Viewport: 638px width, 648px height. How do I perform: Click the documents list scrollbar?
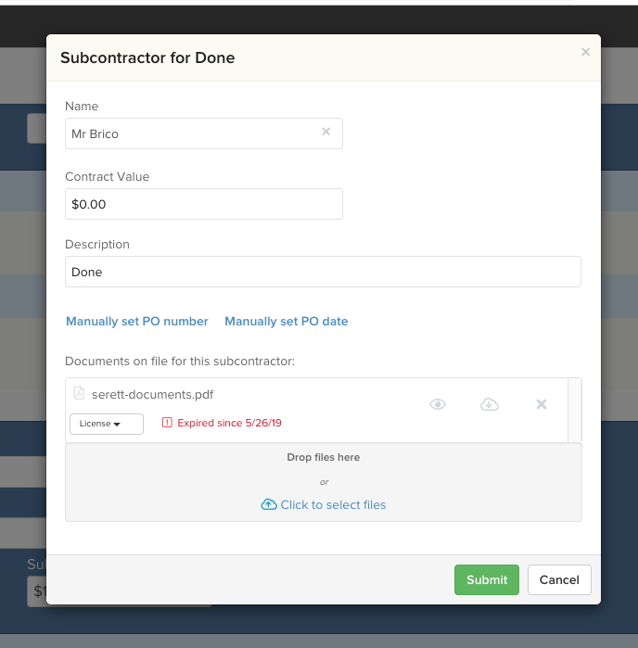click(575, 410)
